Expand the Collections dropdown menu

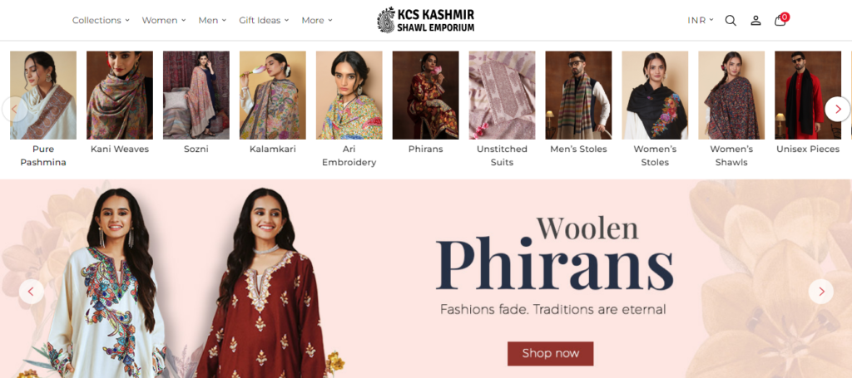[x=101, y=20]
